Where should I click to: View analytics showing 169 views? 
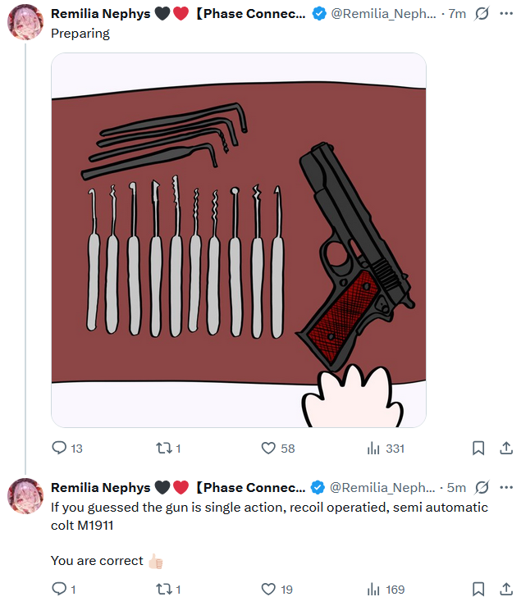tap(386, 590)
